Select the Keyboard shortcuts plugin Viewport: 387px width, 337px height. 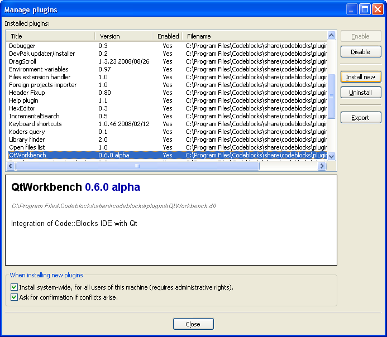click(35, 124)
